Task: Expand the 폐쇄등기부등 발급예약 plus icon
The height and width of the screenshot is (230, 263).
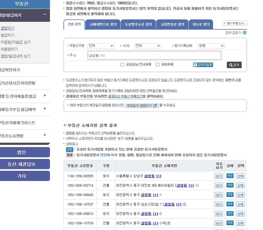Action: (45, 109)
